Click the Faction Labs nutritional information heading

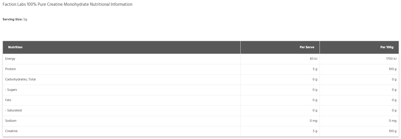[67, 5]
